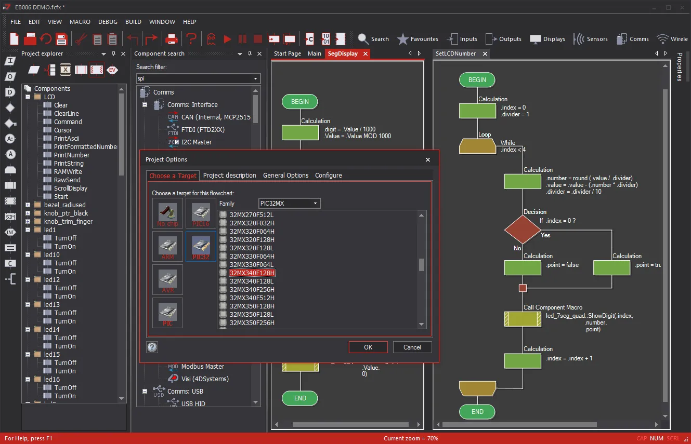Confirm target selection with OK button
Screen dimensions: 691x444
(x=368, y=347)
